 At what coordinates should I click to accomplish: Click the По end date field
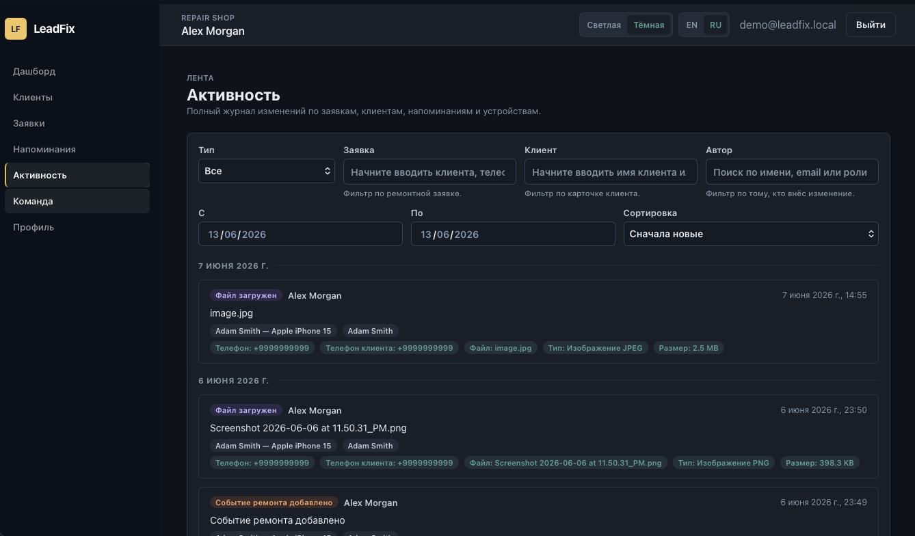[x=513, y=234]
